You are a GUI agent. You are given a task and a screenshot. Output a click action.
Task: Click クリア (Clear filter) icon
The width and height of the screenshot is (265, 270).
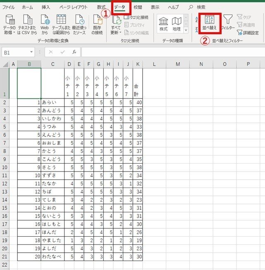[x=244, y=17]
